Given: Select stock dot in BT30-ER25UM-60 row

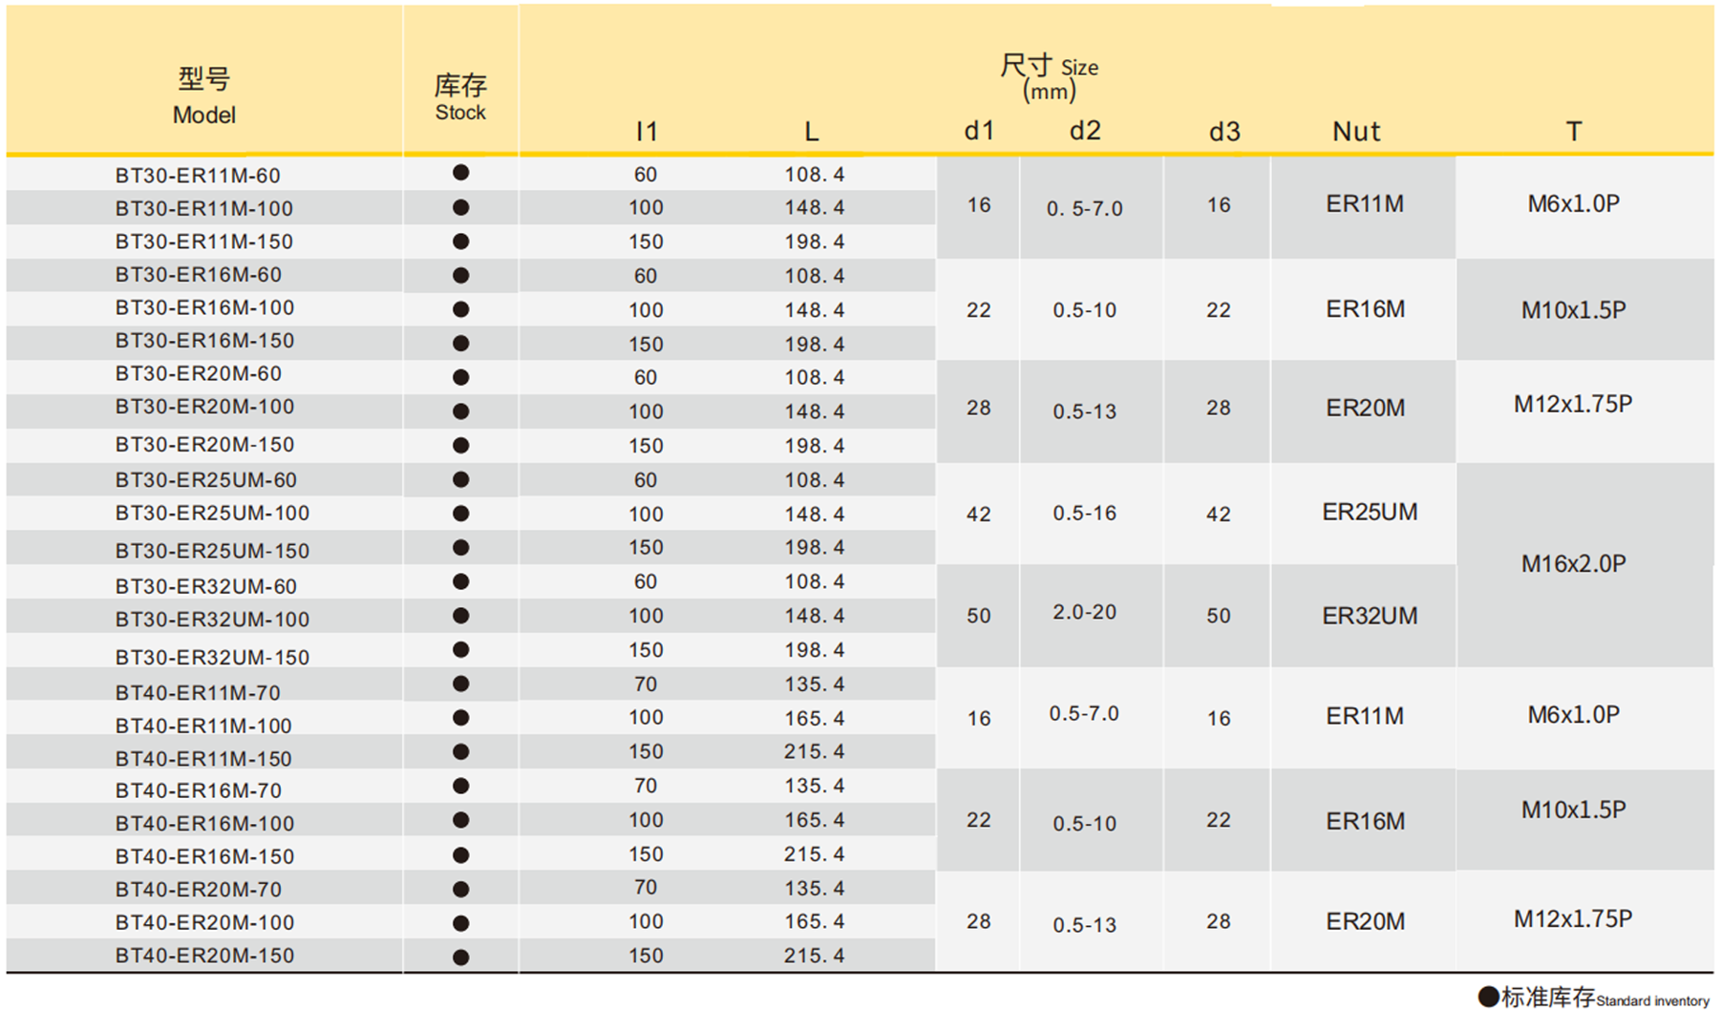Looking at the screenshot, I should [460, 479].
